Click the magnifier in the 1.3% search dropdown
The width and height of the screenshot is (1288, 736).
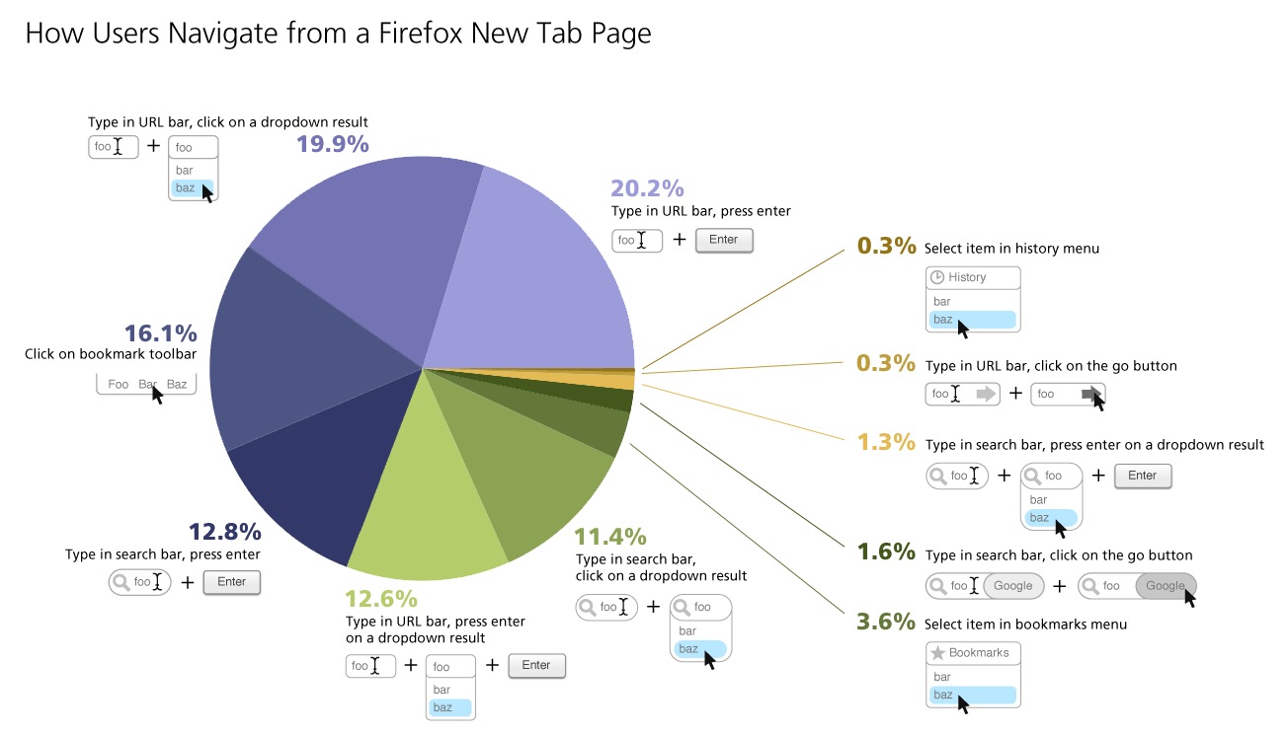pos(1033,477)
